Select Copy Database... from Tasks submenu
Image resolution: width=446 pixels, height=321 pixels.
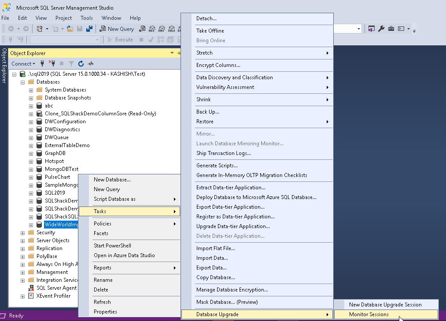(257, 277)
